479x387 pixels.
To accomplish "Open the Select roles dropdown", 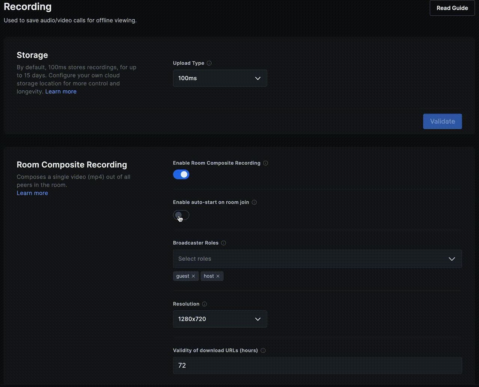I will point(317,258).
